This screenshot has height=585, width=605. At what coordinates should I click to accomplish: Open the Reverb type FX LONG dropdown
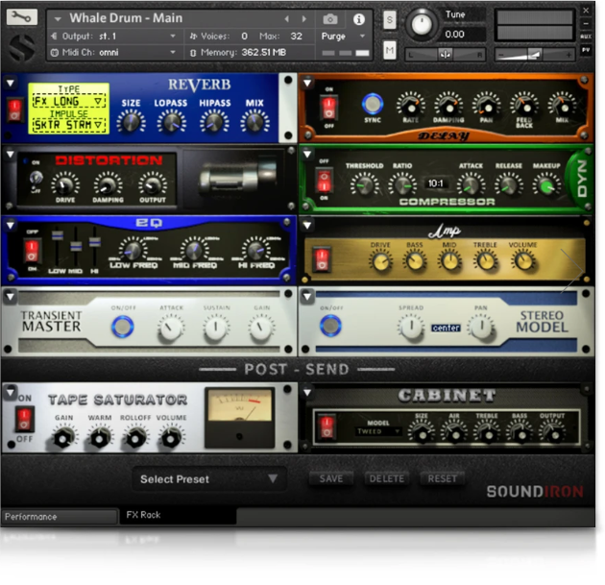69,102
